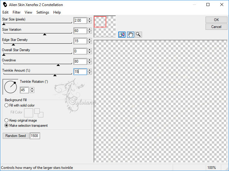Viewport: 229px width, 171px height.
Task: Increase Overall Star Density with up arrow
Action: tap(90, 50)
